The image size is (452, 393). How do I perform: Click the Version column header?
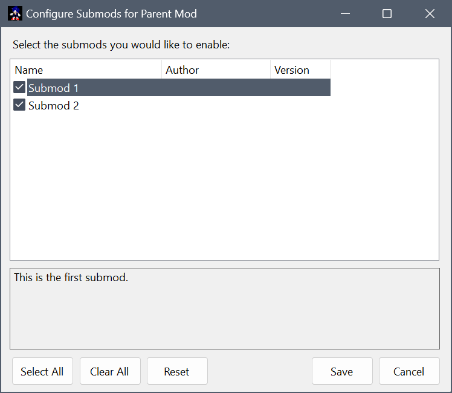point(300,70)
